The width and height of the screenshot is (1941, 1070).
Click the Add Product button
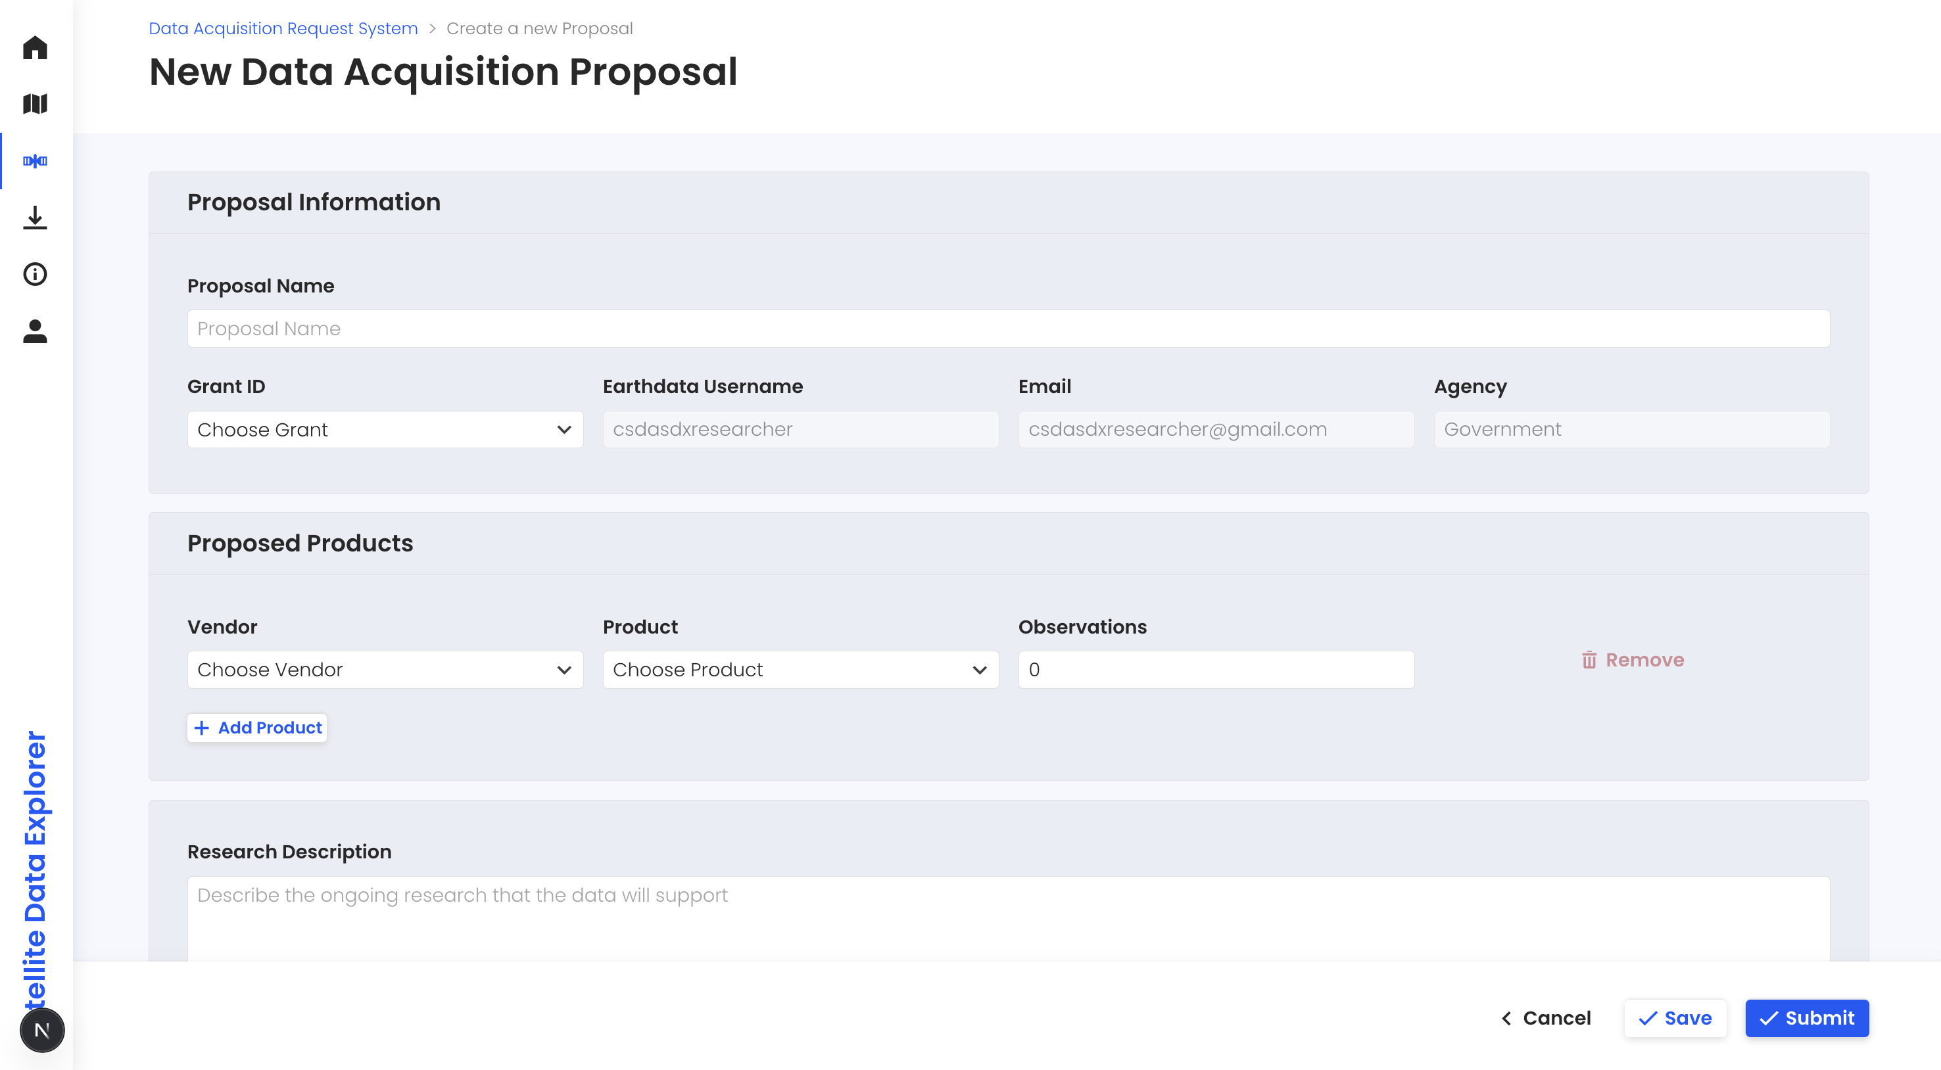[x=257, y=728]
